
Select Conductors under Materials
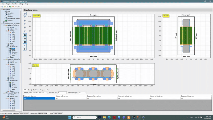(10, 13)
